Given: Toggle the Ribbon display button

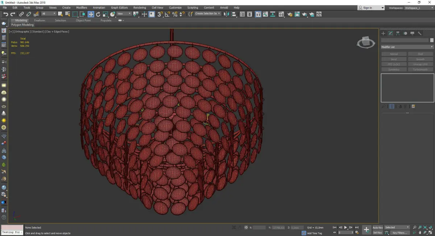Looking at the screenshot, I should pos(258,14).
